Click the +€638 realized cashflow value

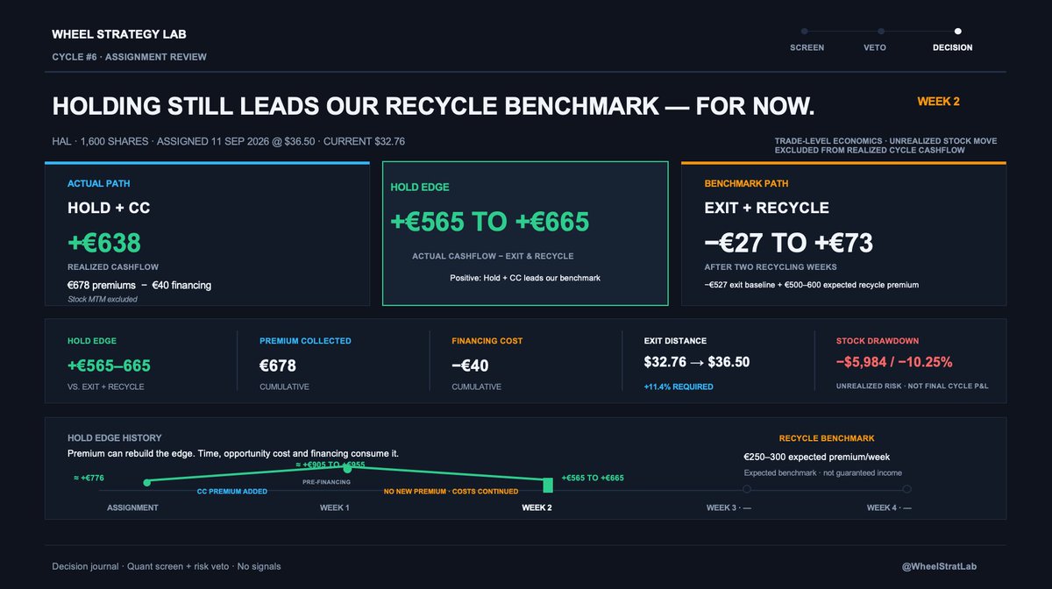click(104, 242)
